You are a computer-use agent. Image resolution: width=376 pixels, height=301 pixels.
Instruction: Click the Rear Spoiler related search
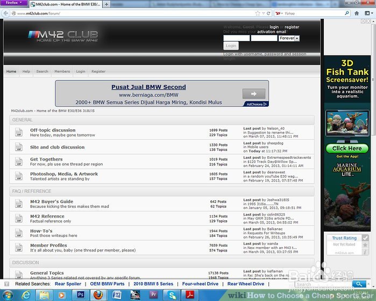(68, 284)
